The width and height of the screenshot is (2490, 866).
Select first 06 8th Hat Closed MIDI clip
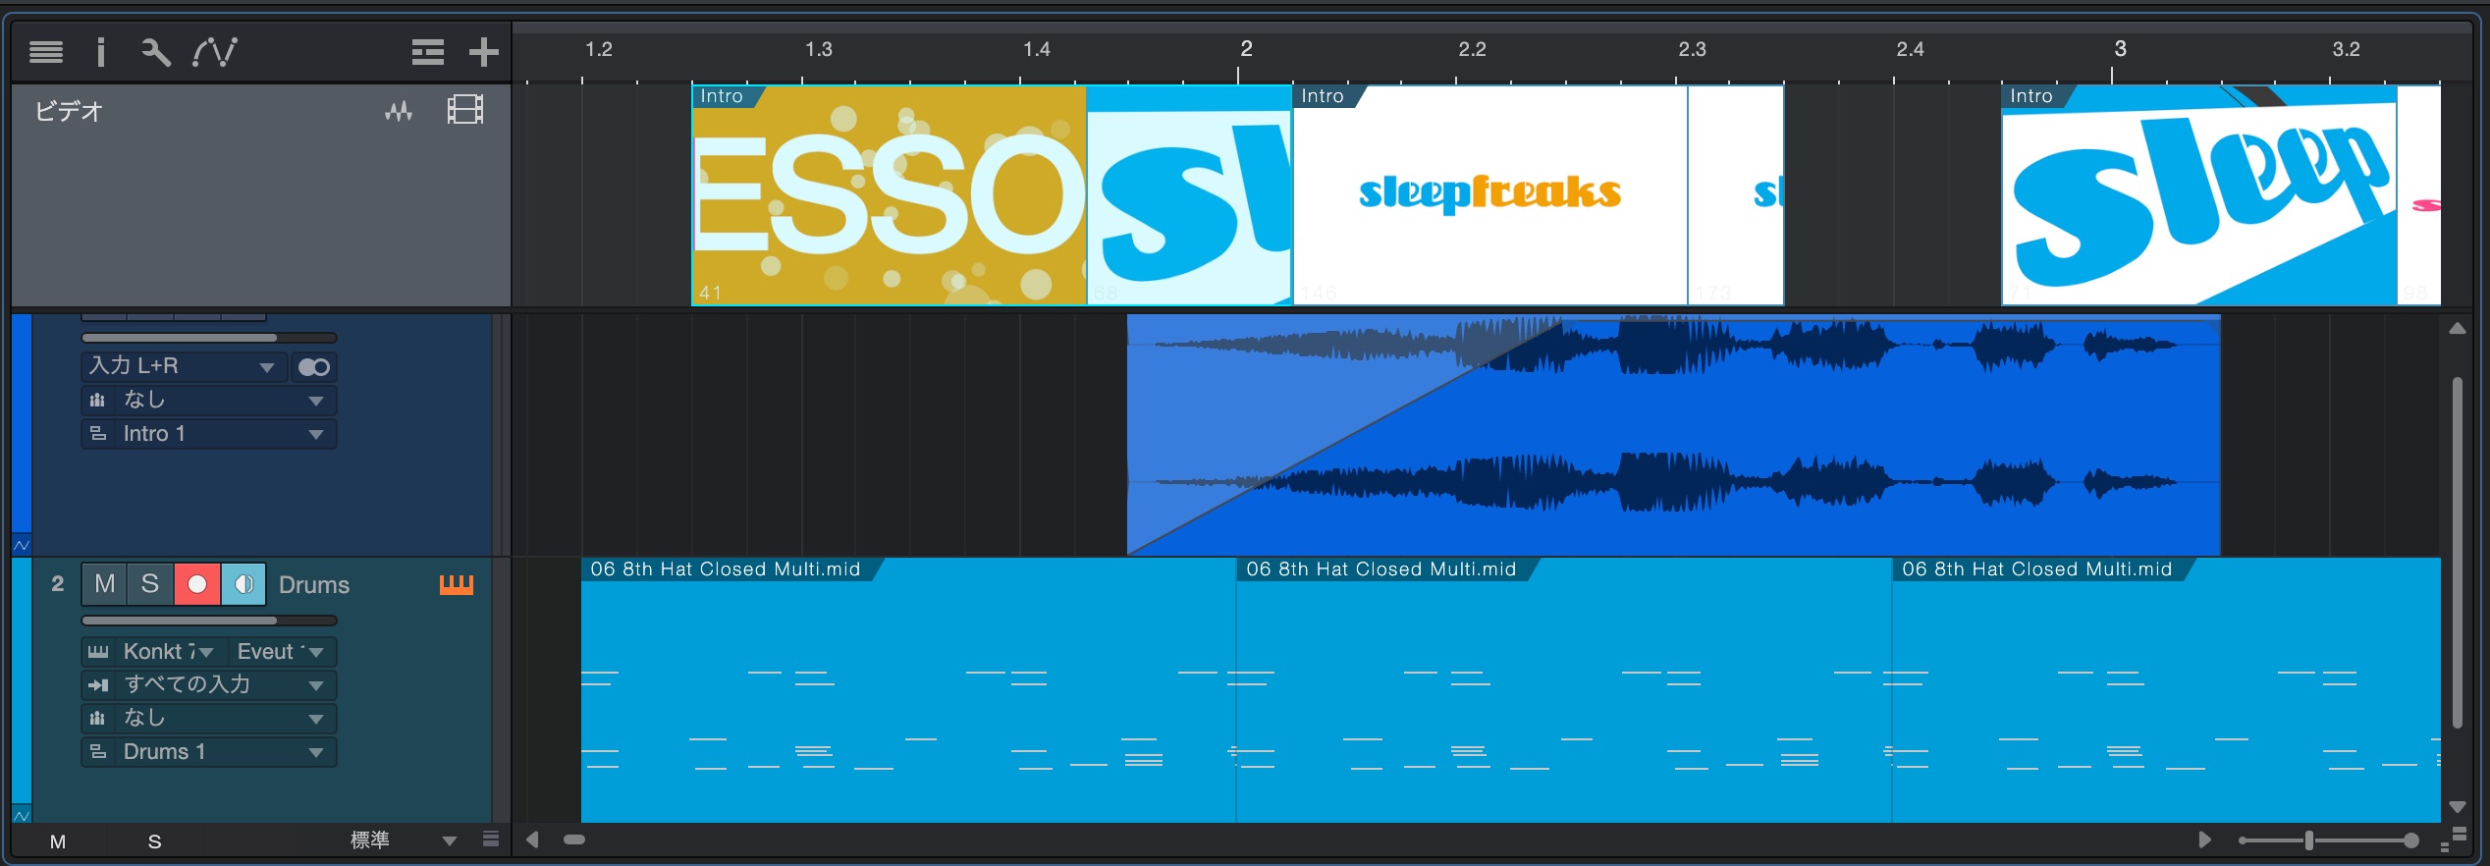(908, 690)
